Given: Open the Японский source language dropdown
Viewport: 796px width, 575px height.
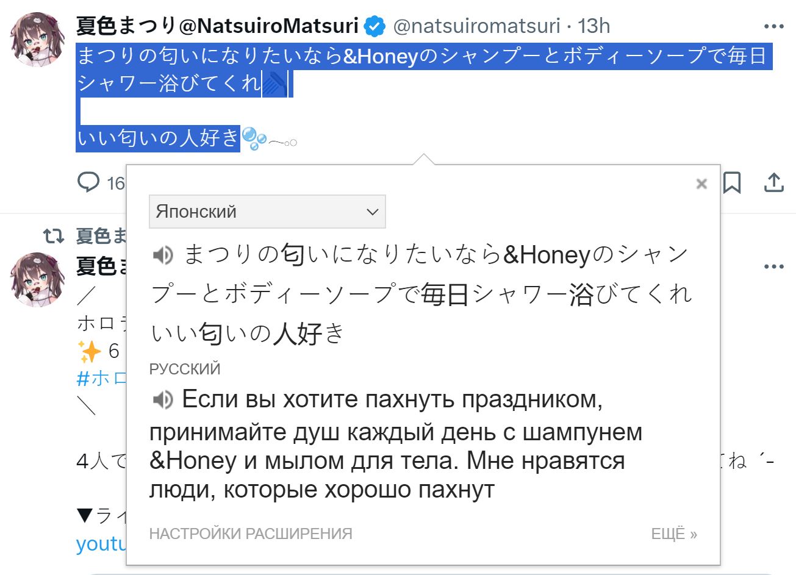Looking at the screenshot, I should pyautogui.click(x=267, y=212).
